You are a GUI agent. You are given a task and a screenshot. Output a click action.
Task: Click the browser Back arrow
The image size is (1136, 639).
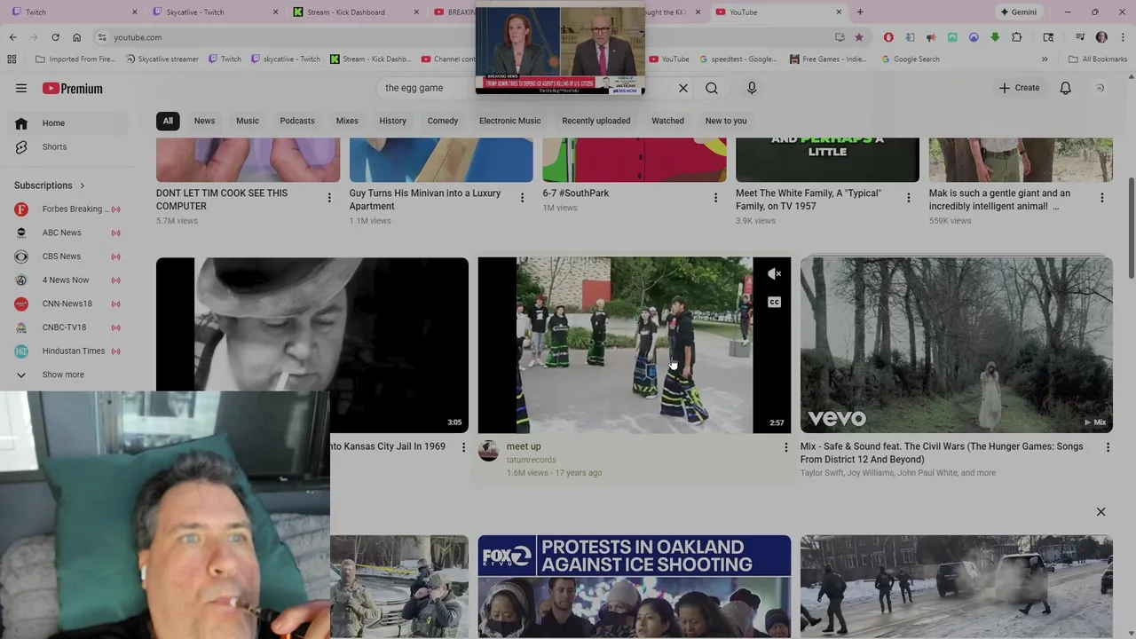(12, 37)
